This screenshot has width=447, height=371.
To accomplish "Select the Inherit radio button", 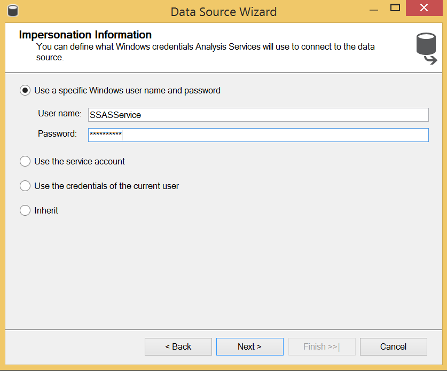I will point(25,210).
